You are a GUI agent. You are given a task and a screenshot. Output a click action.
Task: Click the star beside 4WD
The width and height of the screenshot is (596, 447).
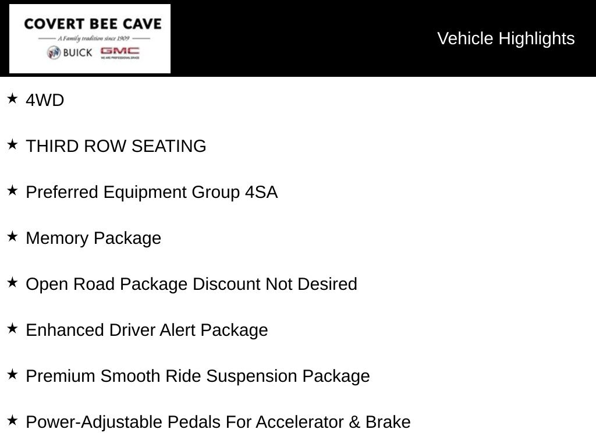(x=12, y=99)
